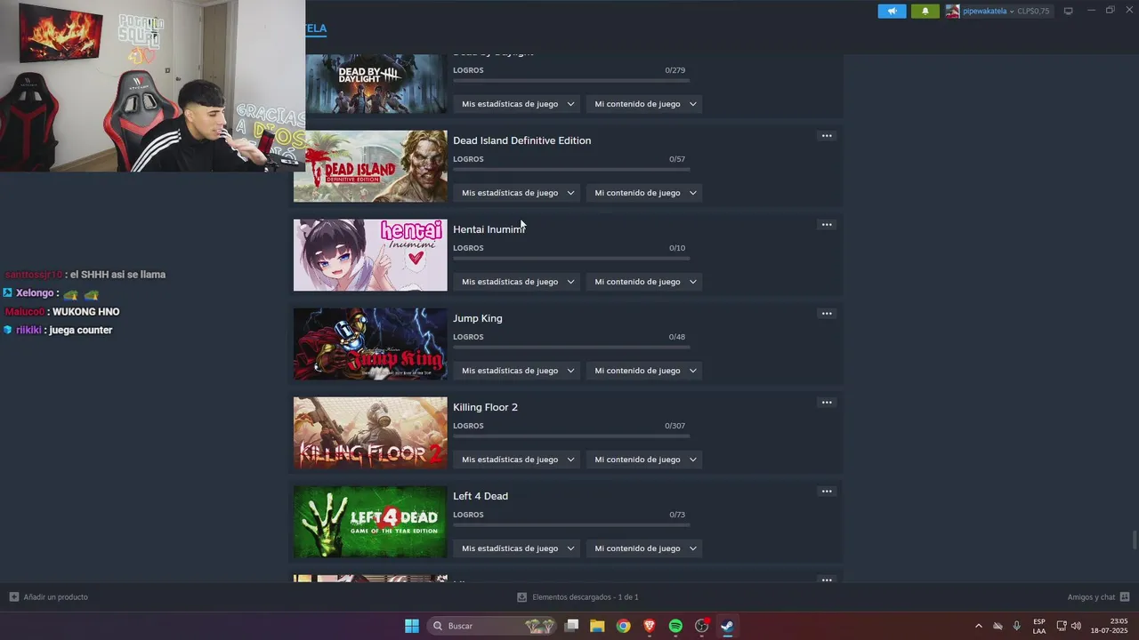The width and height of the screenshot is (1139, 640).
Task: Open clock and date in the taskbar
Action: pos(1110,626)
